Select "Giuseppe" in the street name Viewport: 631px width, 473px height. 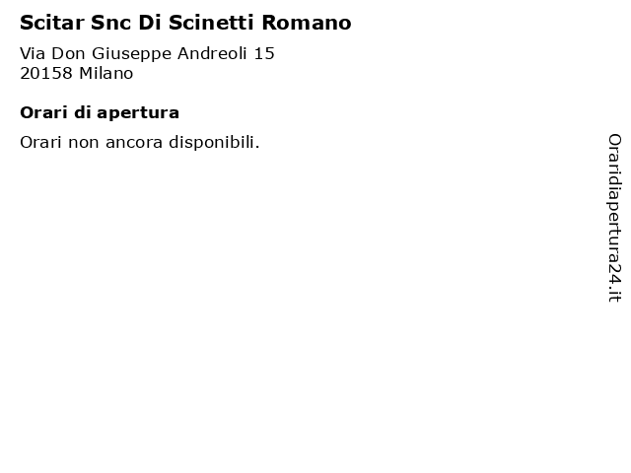click(x=131, y=54)
